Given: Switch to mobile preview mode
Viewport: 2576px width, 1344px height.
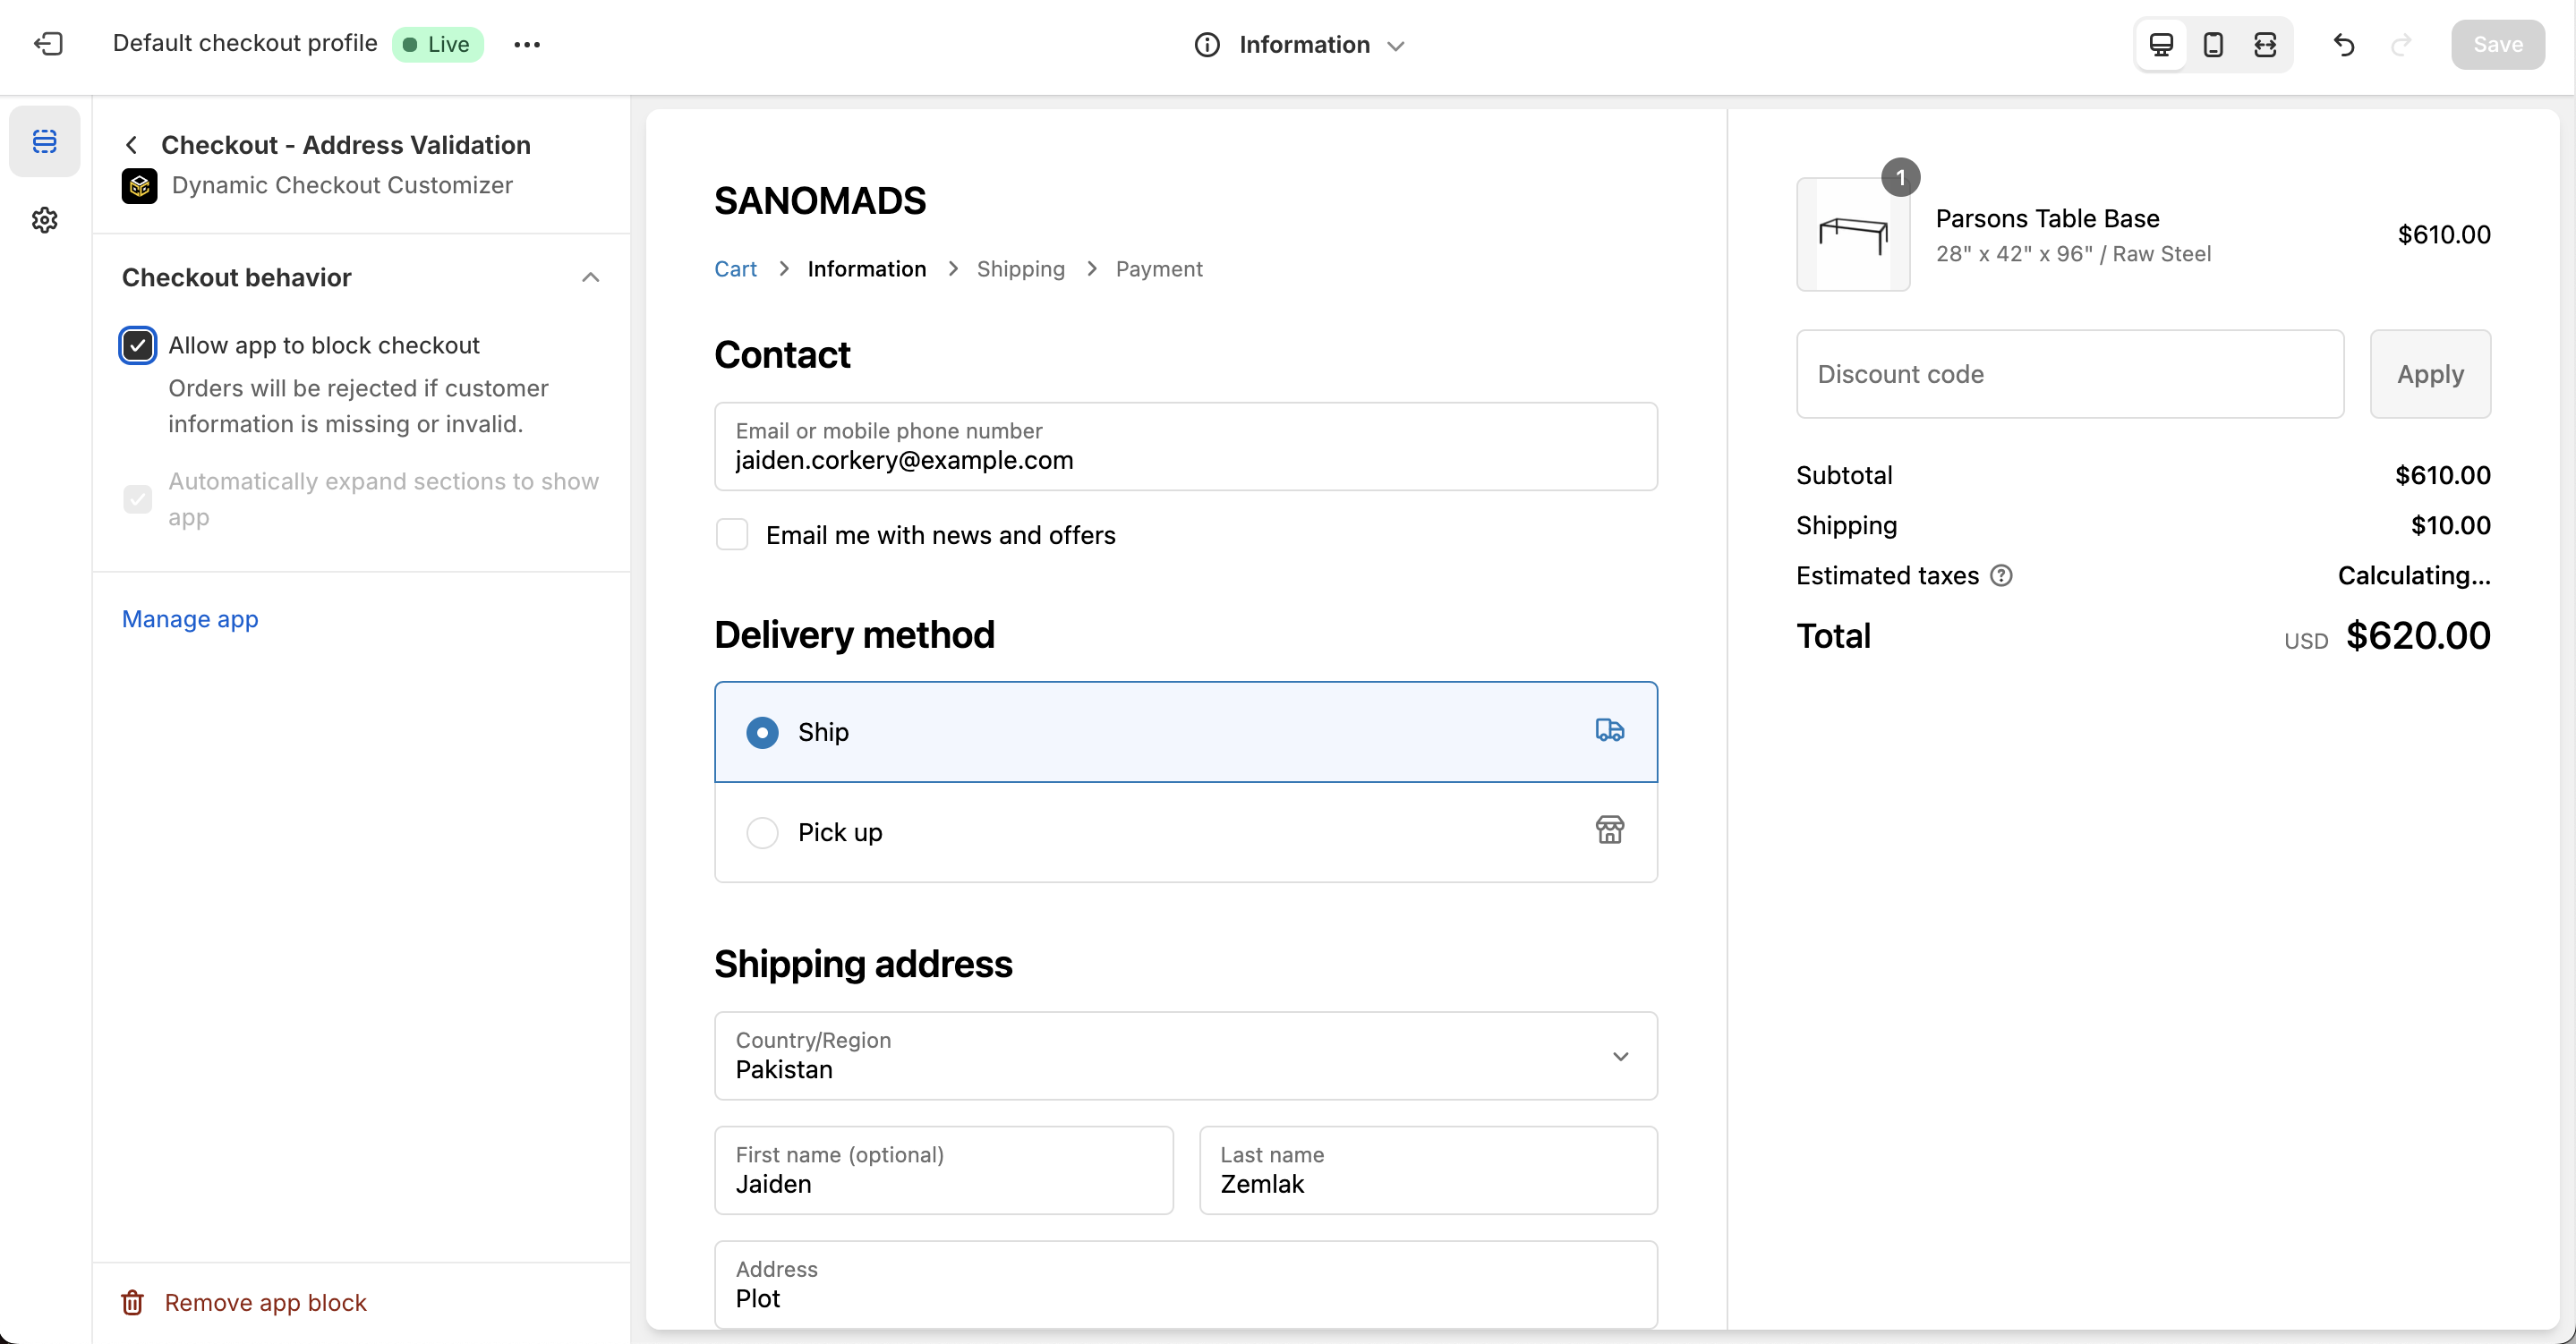Looking at the screenshot, I should (x=2213, y=44).
